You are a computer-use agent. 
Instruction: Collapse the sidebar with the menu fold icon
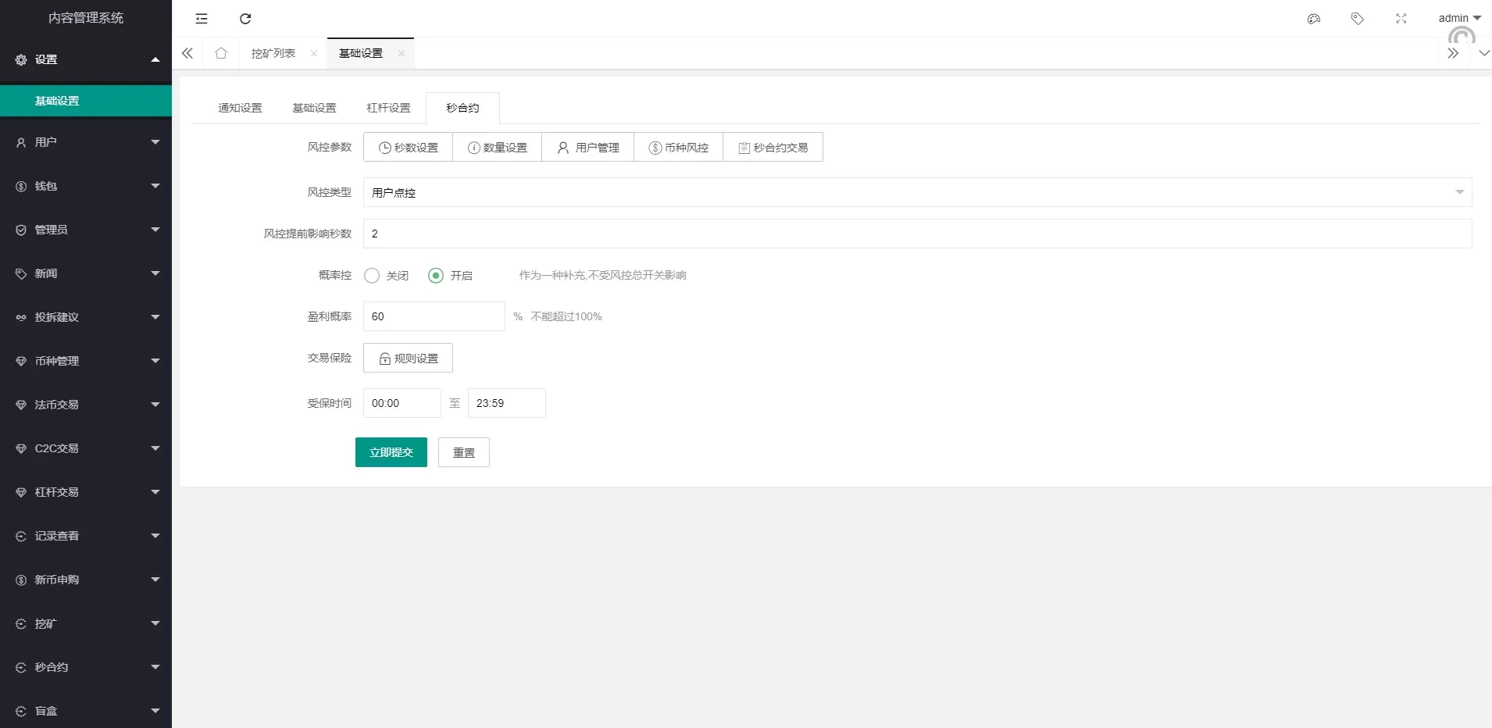pyautogui.click(x=202, y=19)
